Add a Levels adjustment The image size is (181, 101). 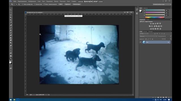point(153,24)
